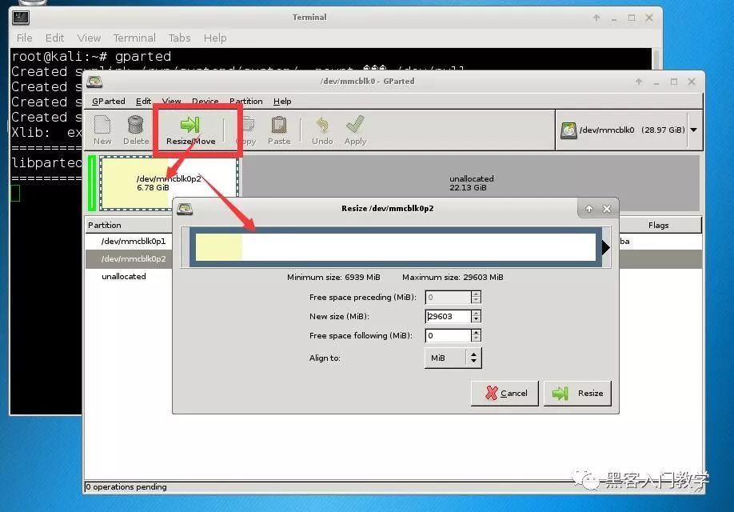Click Free space preceding spinner arrows

476,297
